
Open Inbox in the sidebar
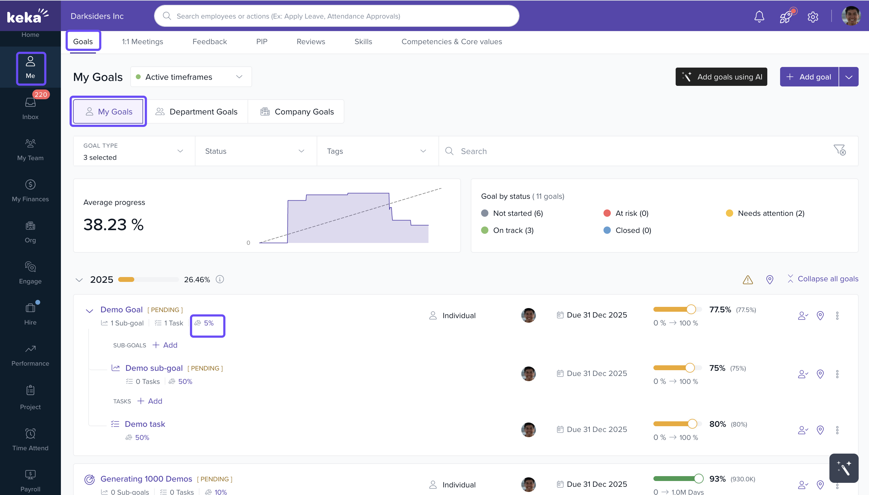point(30,108)
